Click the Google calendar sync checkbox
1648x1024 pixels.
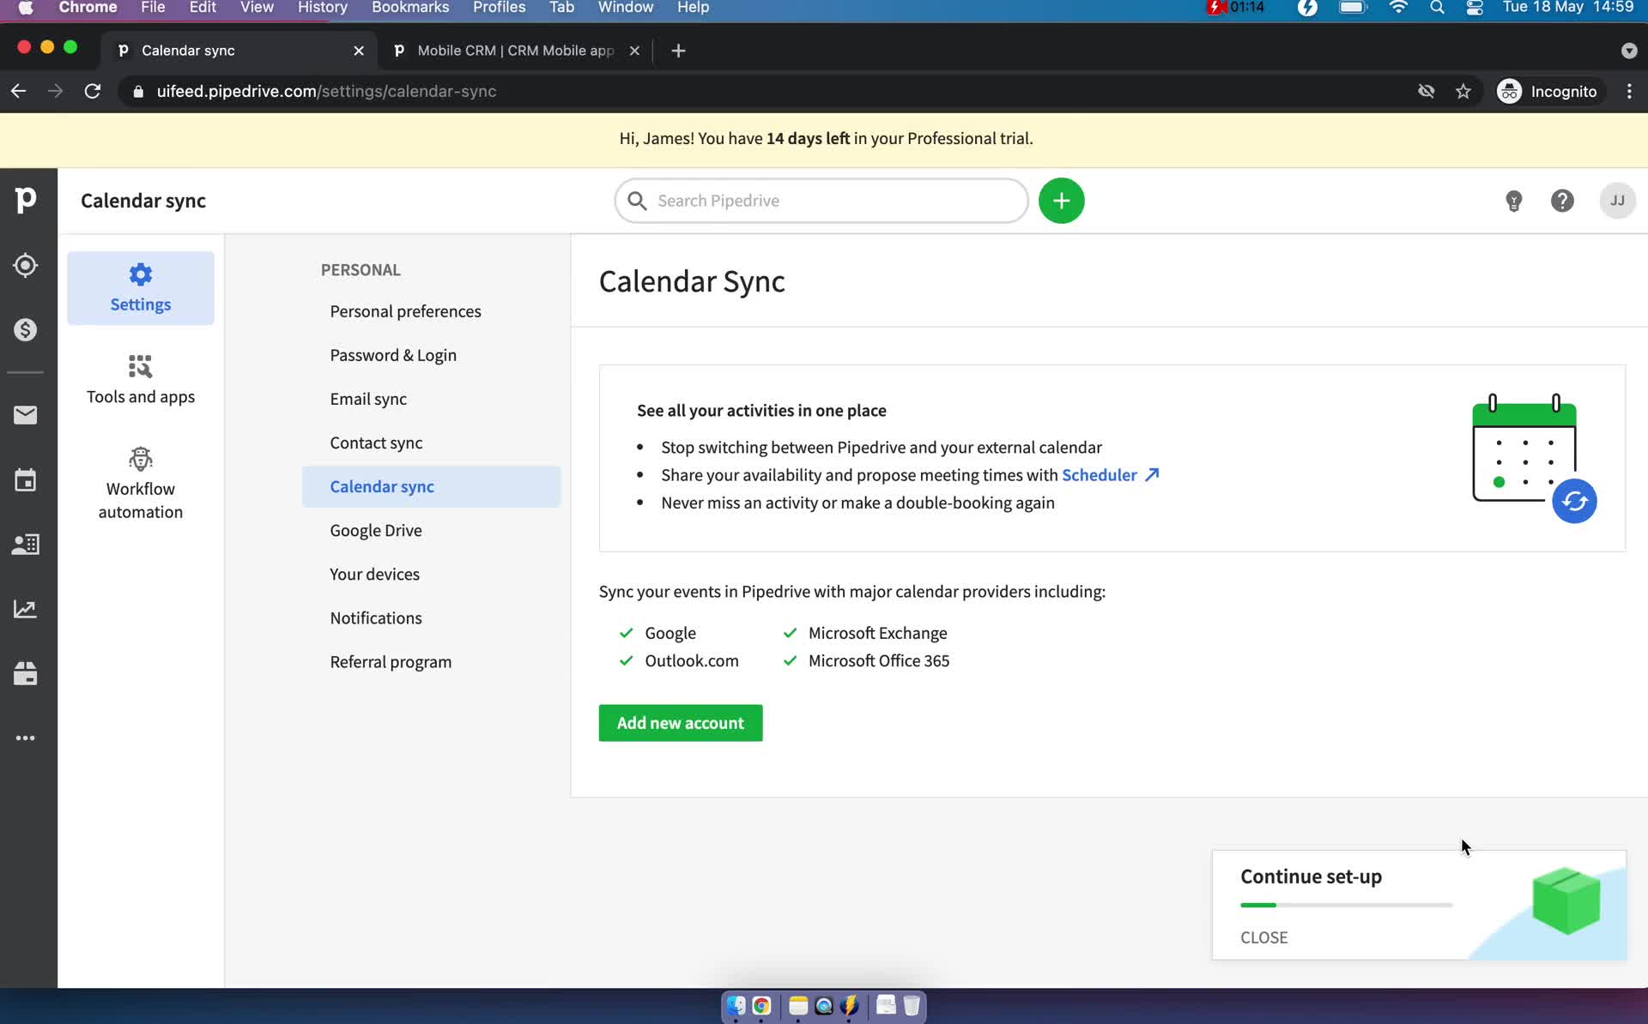(x=626, y=632)
